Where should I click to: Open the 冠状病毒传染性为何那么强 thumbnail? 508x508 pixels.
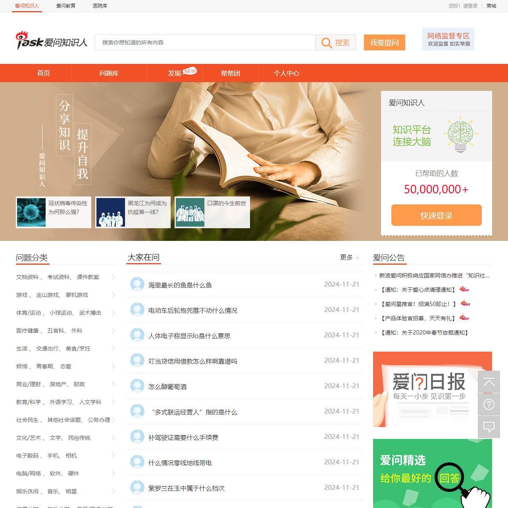coord(54,212)
